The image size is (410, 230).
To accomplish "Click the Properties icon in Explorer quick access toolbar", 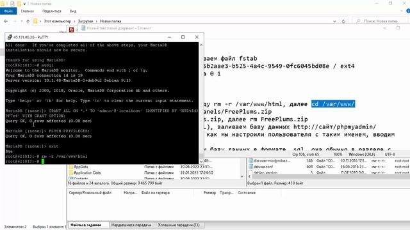I will pyautogui.click(x=12, y=4).
